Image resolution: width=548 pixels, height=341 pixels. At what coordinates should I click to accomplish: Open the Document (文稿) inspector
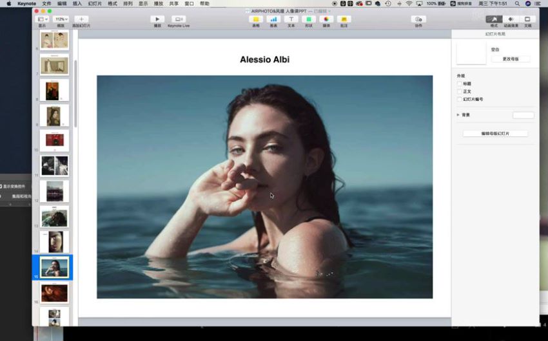(528, 19)
